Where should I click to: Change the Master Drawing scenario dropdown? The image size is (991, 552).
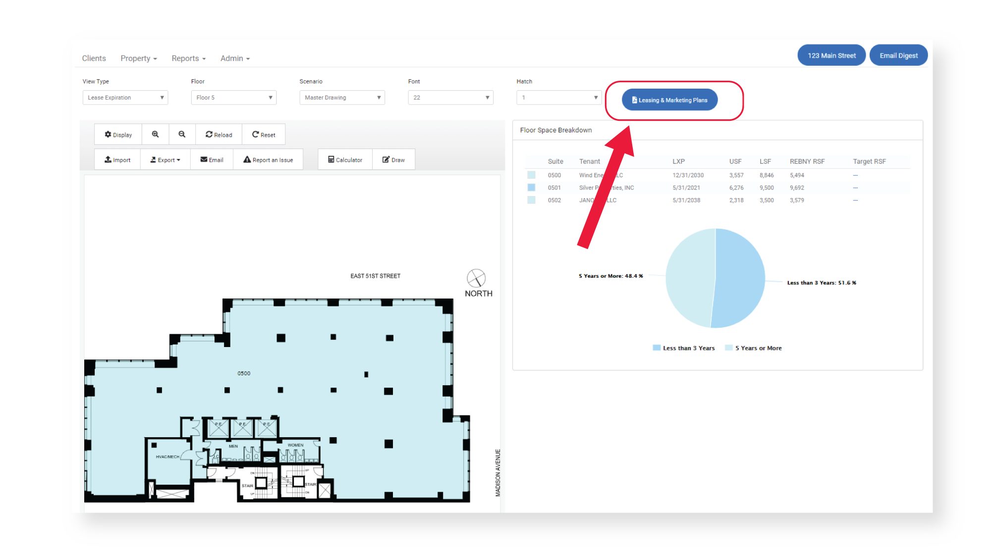point(342,98)
